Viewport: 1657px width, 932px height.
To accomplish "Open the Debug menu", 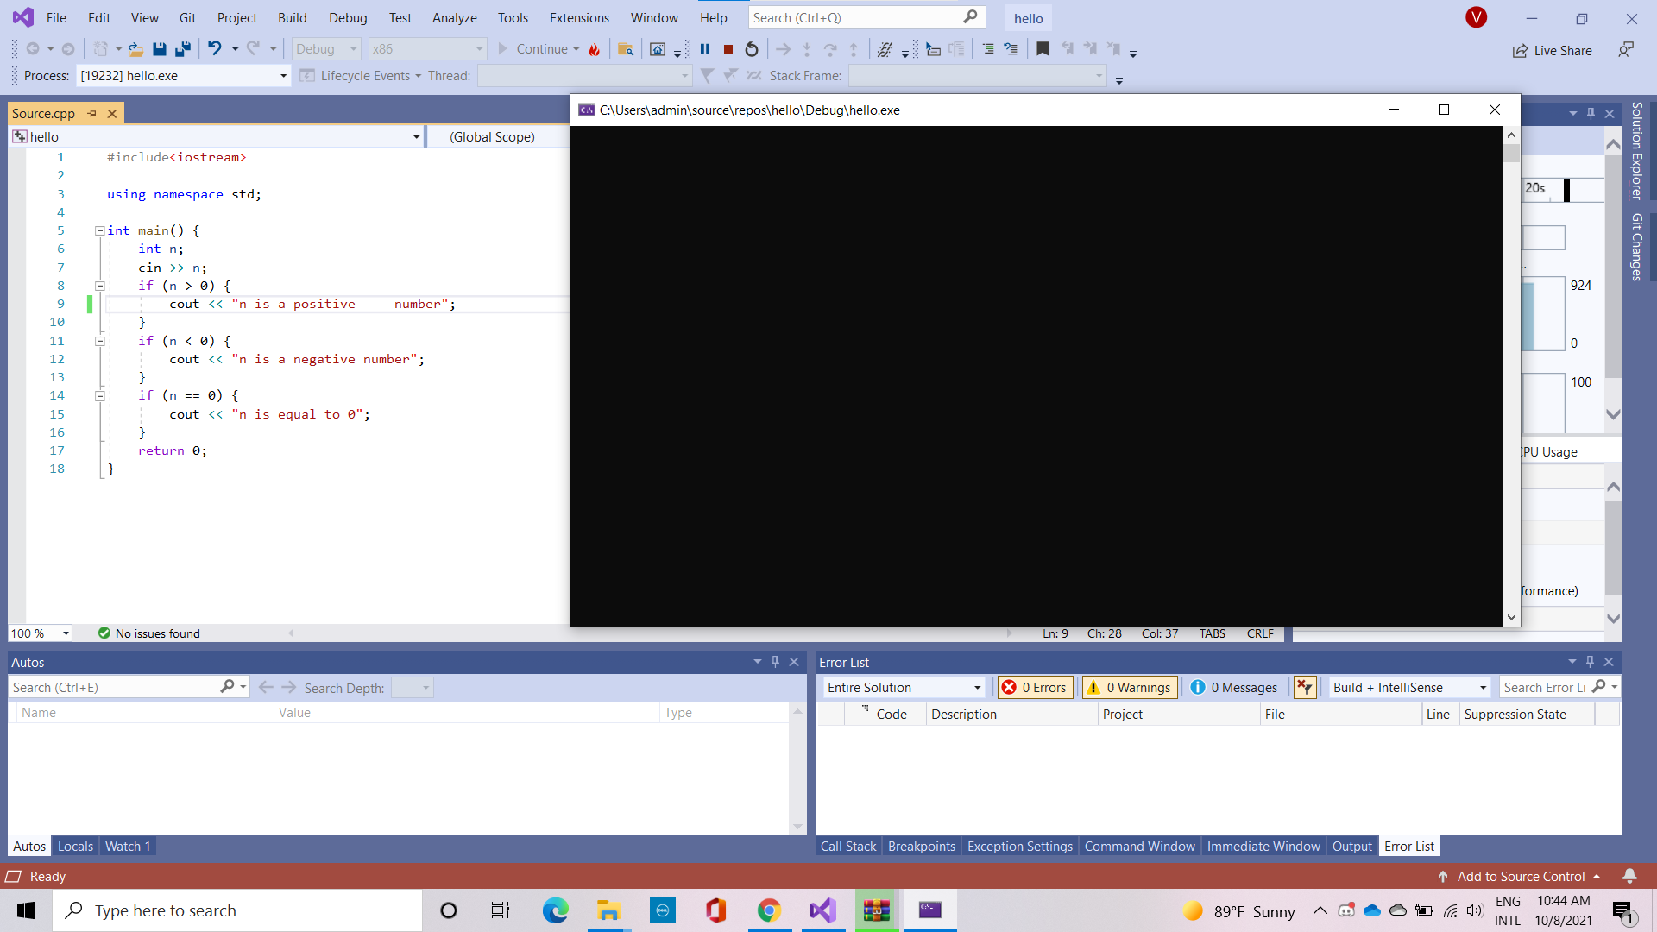I will coord(347,17).
